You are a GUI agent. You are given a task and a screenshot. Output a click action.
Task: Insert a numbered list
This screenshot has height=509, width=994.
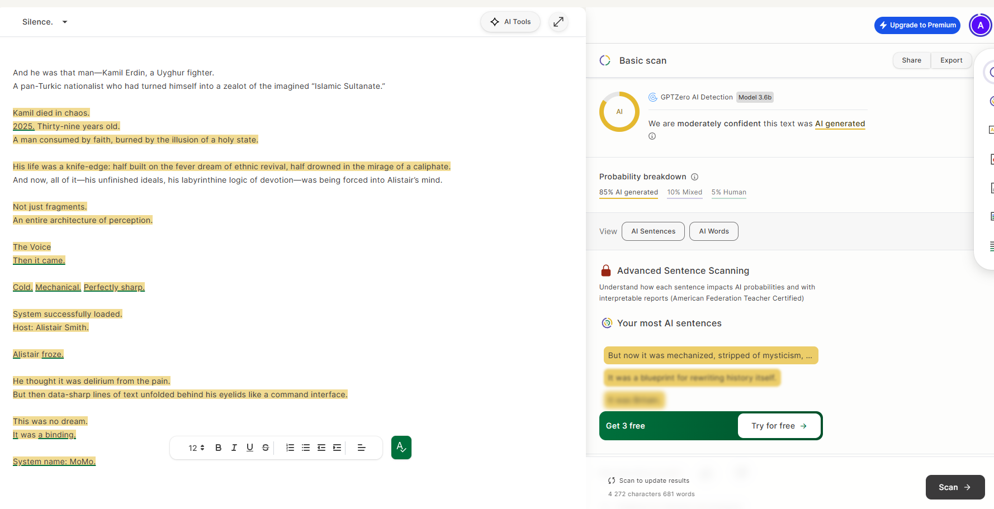290,448
